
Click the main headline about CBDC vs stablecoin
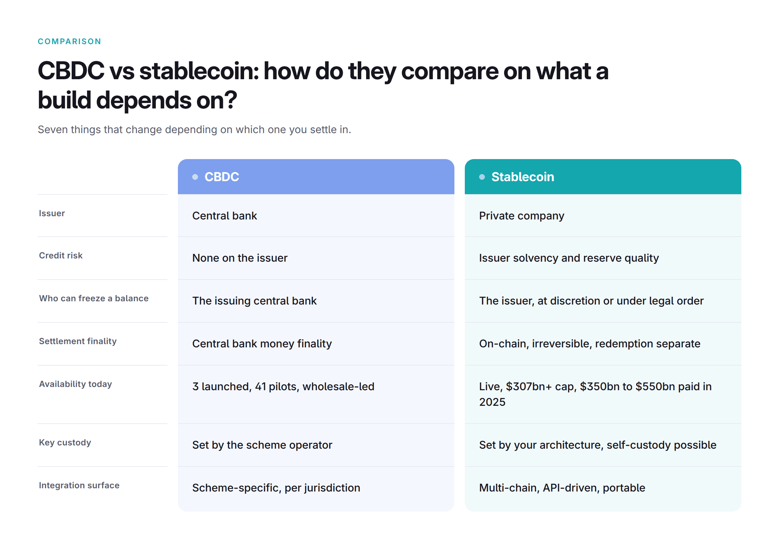(x=323, y=85)
